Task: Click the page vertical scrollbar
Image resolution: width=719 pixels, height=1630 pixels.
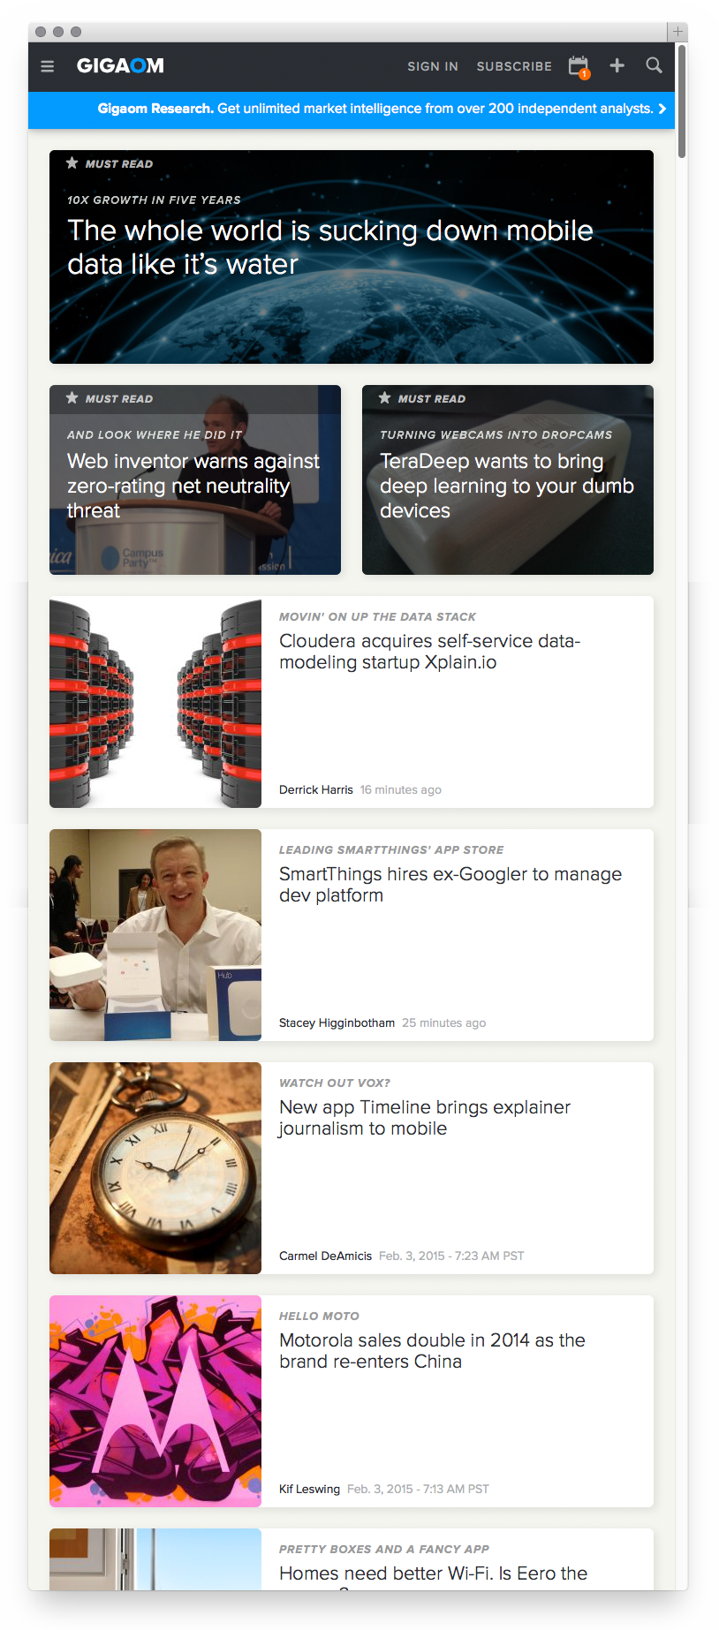Action: (682, 102)
